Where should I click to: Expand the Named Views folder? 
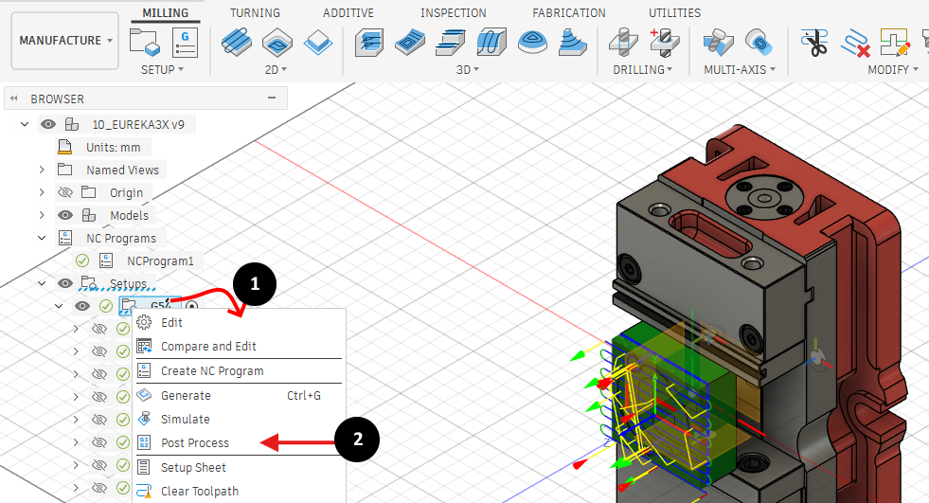coord(42,171)
